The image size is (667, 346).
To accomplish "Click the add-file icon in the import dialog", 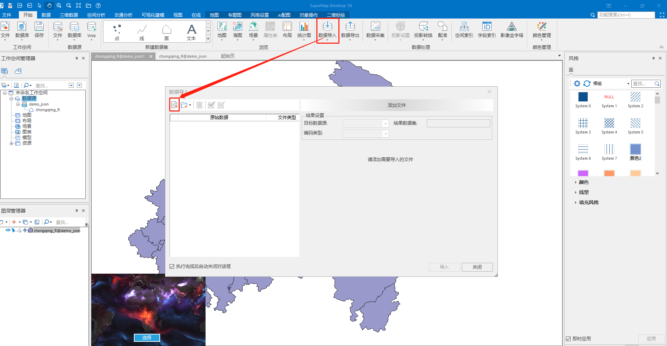I will (x=174, y=104).
